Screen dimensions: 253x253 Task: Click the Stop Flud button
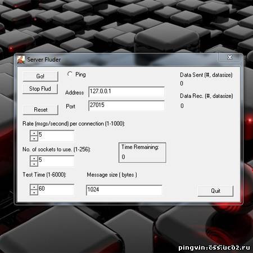pyautogui.click(x=40, y=89)
